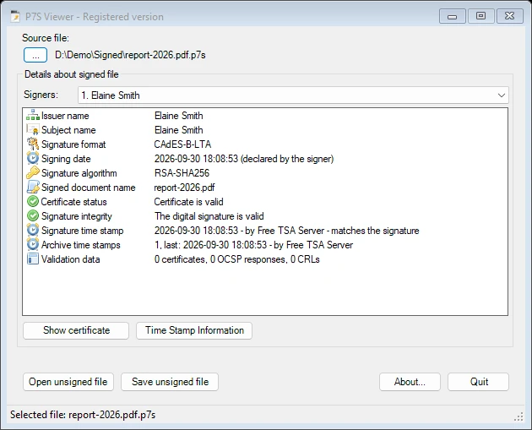Screen dimensions: 532x430
Task: Open Time Stamp Information
Action: tap(194, 330)
